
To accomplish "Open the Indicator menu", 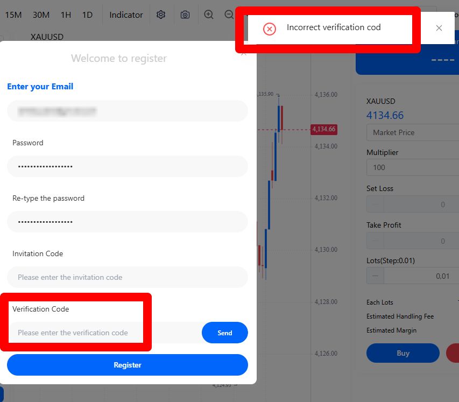I will click(x=126, y=15).
